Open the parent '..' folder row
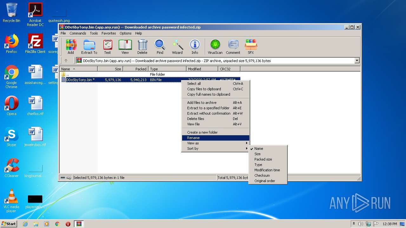This screenshot has width=406, height=228. tap(150, 74)
